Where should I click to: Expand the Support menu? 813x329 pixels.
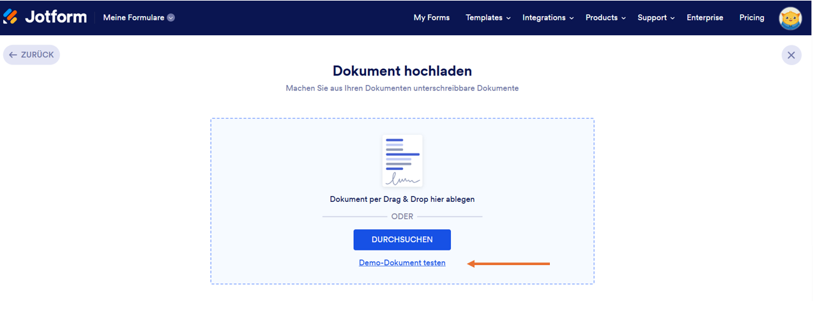(x=656, y=18)
